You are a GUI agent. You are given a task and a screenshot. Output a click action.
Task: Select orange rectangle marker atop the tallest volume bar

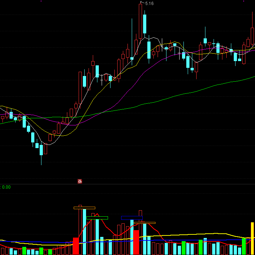click(x=84, y=208)
